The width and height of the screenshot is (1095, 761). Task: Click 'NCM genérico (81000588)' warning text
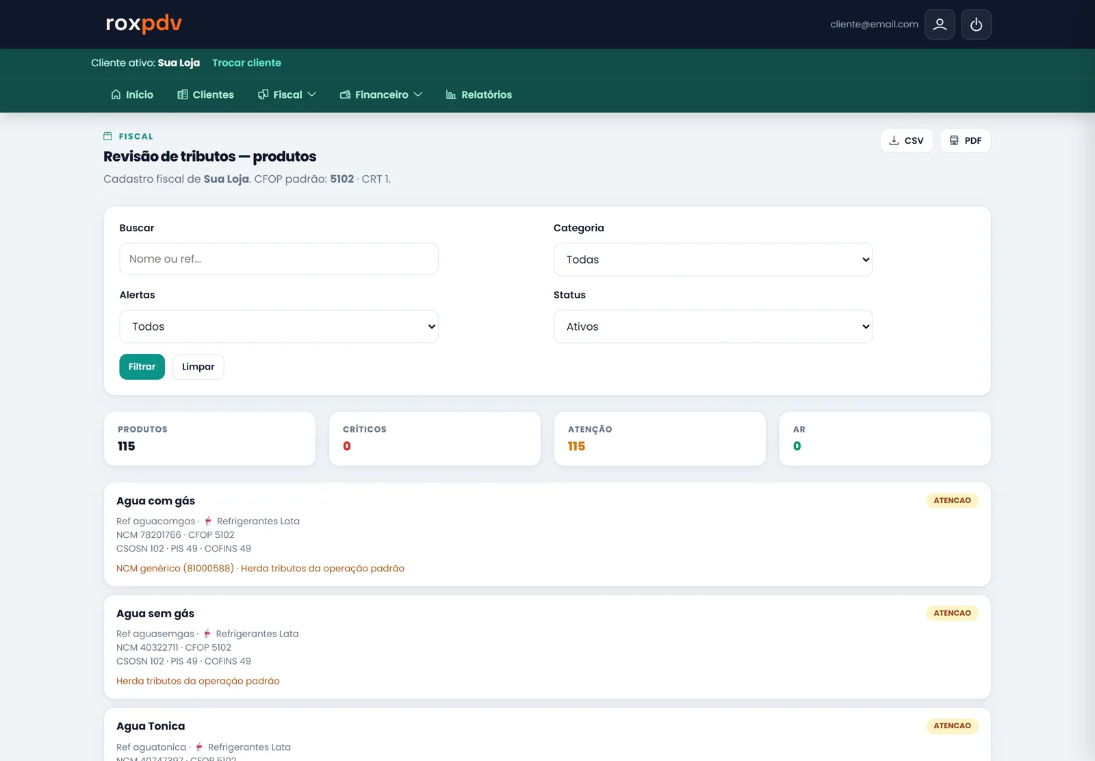[x=175, y=568]
